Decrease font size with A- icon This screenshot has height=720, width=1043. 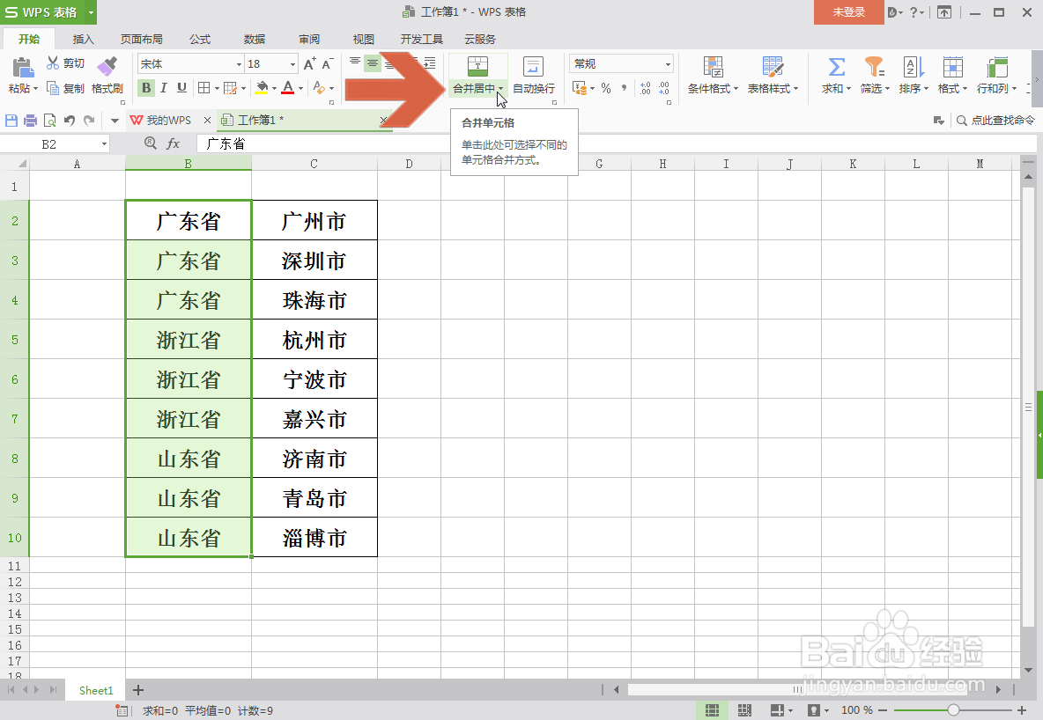click(328, 64)
